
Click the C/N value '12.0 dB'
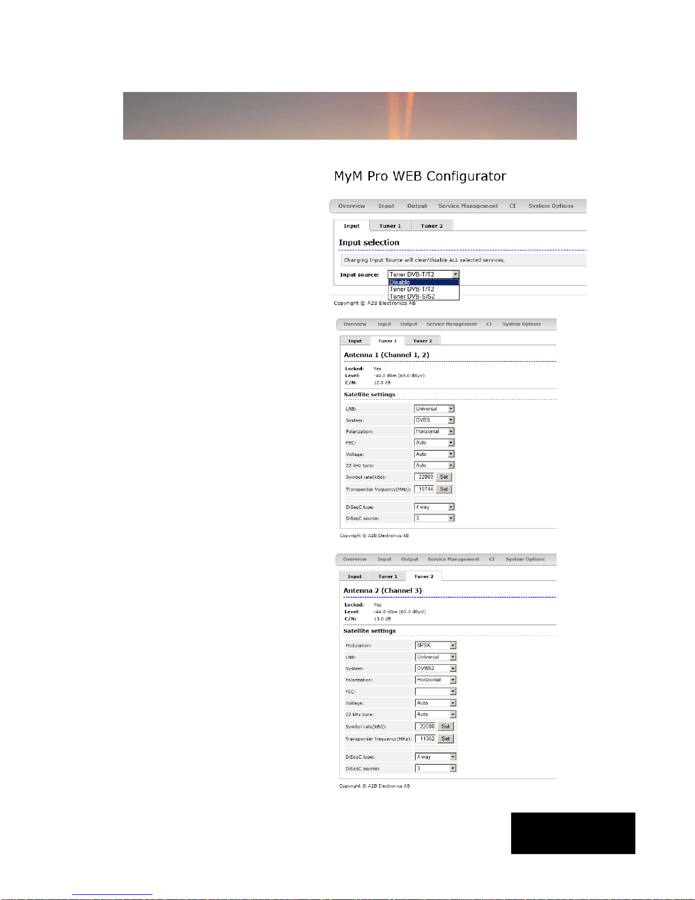coord(382,383)
